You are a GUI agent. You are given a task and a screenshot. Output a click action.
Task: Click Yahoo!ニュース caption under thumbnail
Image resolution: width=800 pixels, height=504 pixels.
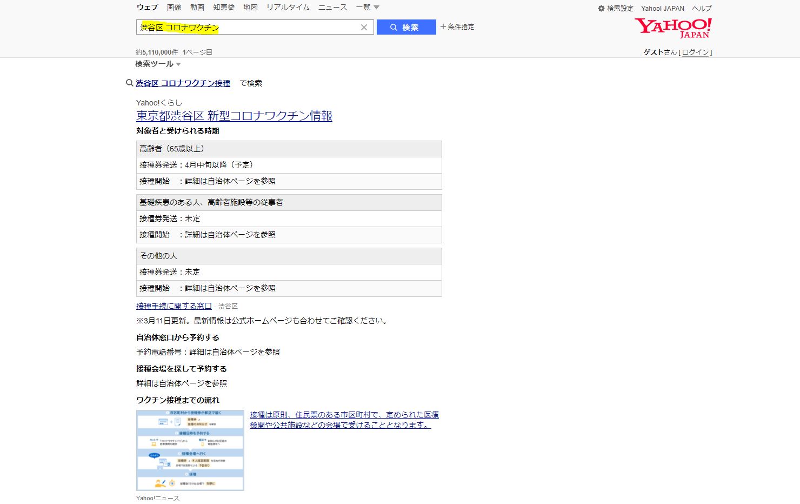pos(158,498)
